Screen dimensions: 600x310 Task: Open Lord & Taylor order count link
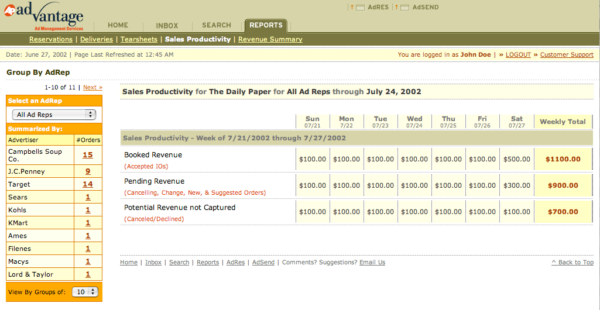(x=88, y=274)
